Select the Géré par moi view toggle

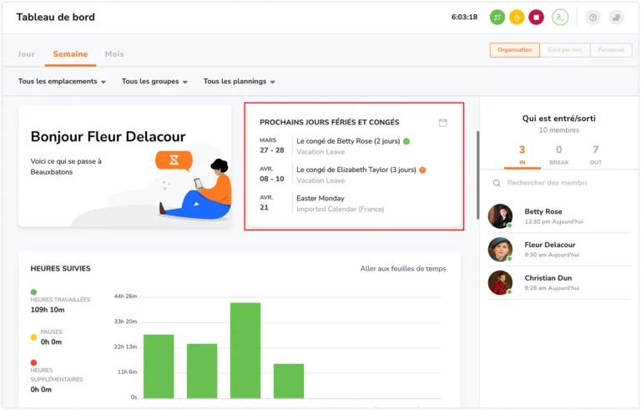pos(565,50)
